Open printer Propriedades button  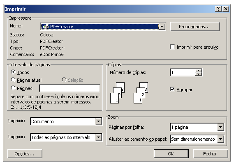click(195, 27)
